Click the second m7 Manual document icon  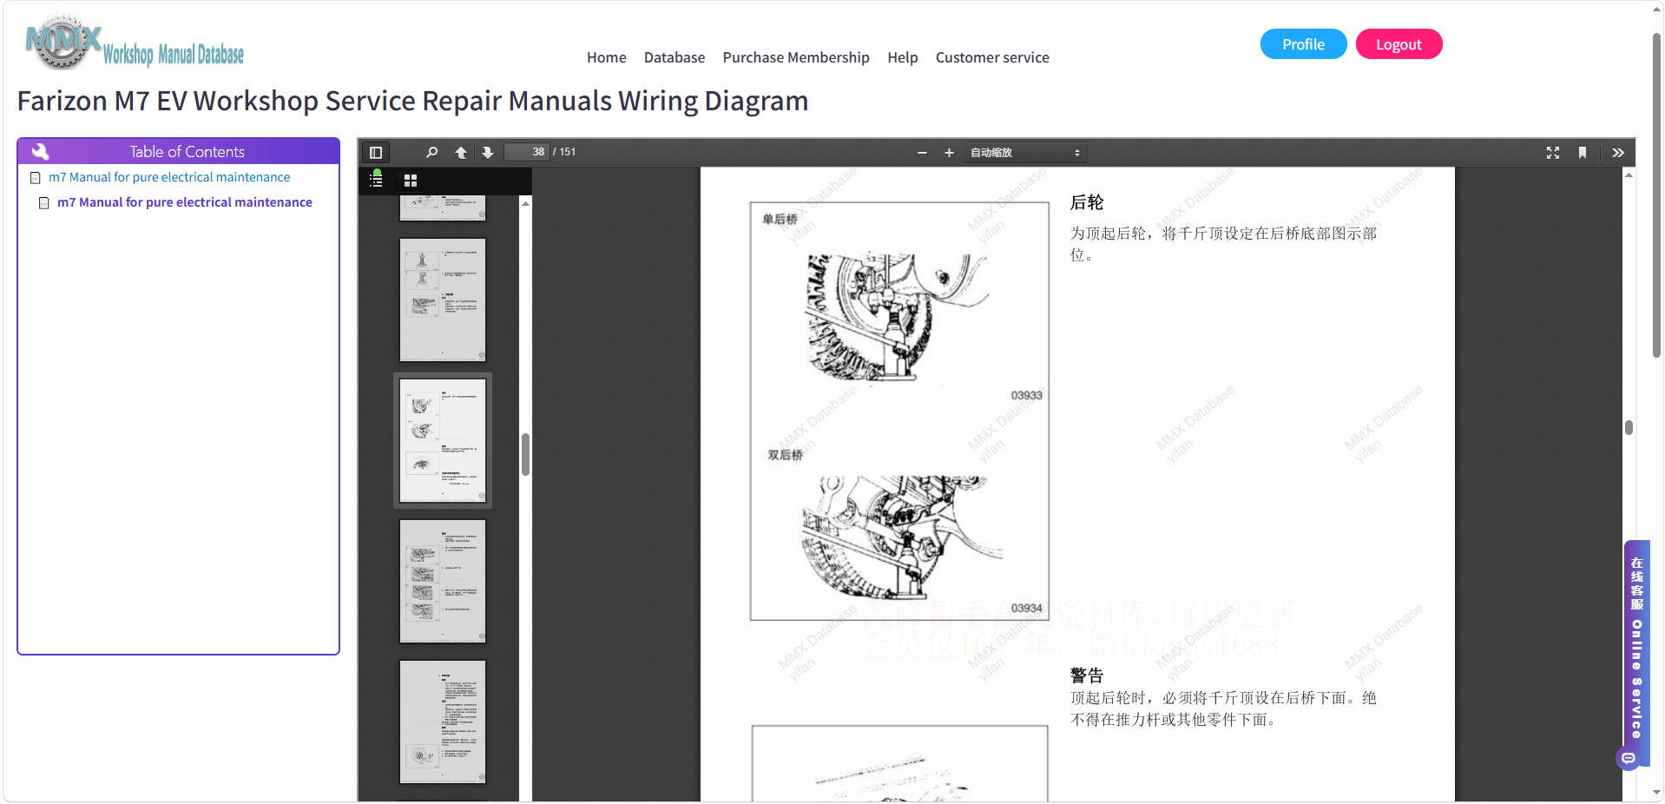click(x=44, y=203)
